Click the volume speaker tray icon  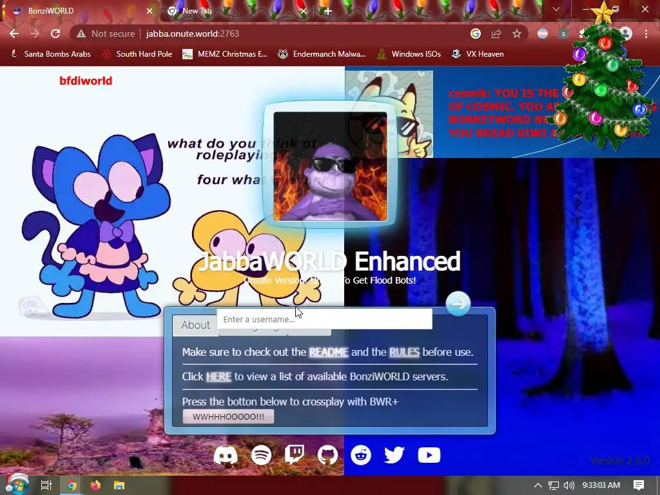click(568, 485)
